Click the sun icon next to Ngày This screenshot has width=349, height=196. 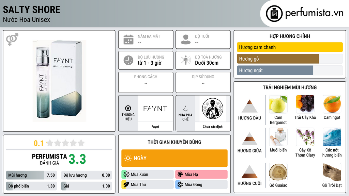(128, 158)
